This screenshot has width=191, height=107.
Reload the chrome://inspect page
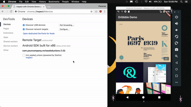pyautogui.click(x=11, y=12)
